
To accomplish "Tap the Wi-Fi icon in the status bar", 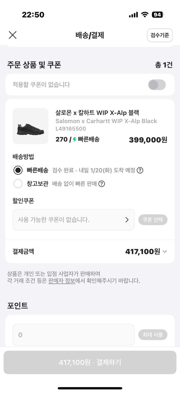I will [x=145, y=15].
